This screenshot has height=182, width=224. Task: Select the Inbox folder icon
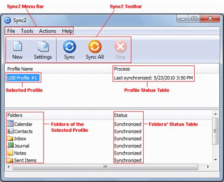10,138
